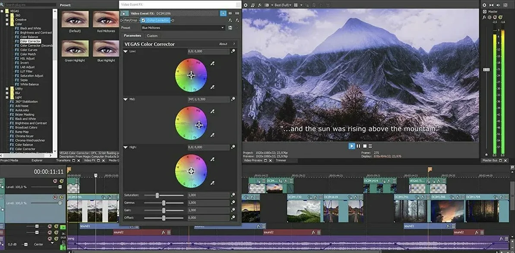
Task: Click the Mid value field showing 347,1; 0,500
Action: click(x=208, y=99)
